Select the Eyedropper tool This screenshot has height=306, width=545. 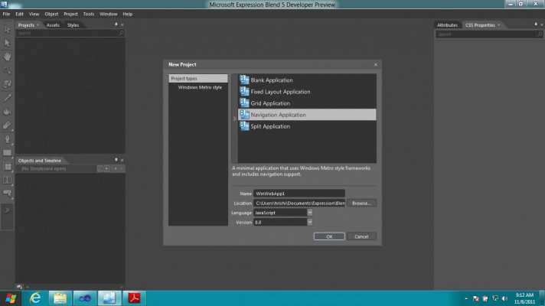point(7,98)
